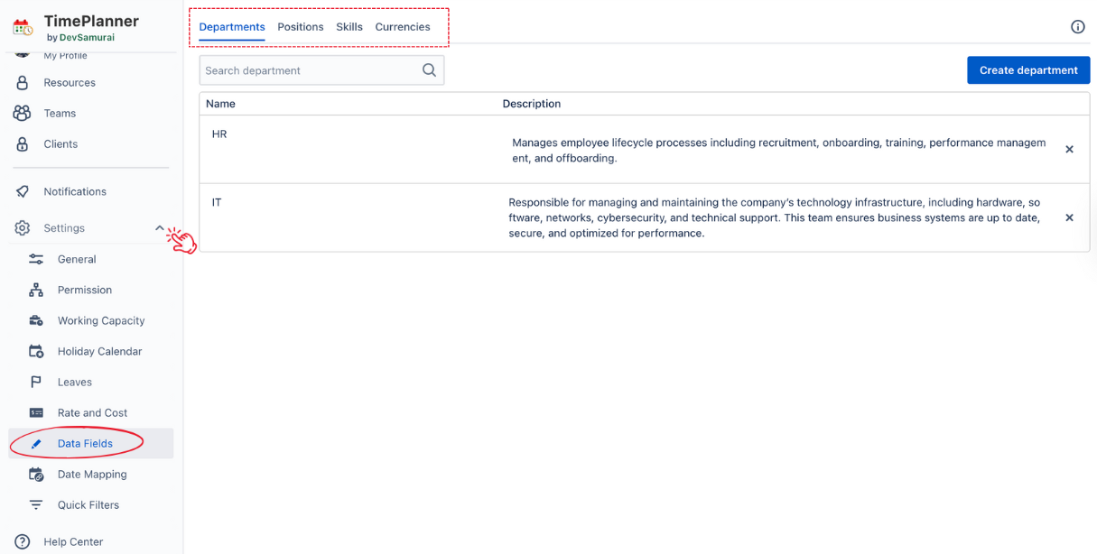
Task: Remove the IT department entry
Action: point(1069,218)
